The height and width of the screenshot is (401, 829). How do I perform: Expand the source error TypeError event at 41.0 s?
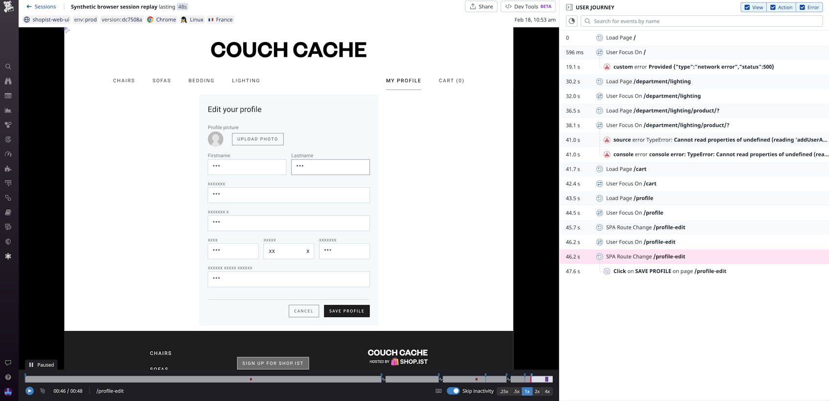click(719, 140)
